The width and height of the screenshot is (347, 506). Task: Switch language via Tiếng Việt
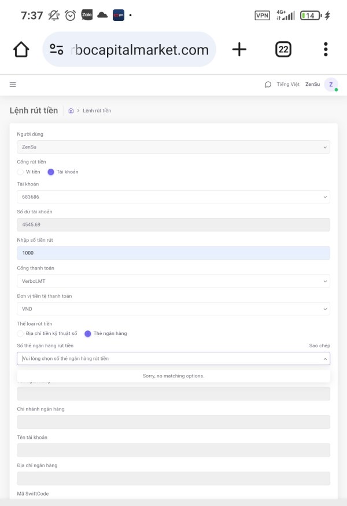[287, 85]
